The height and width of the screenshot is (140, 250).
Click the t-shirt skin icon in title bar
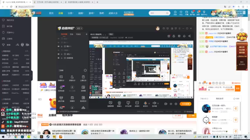176,28
